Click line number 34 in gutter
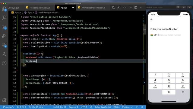Image resolution: width=193 pixels, height=109 pixels. click(x=15, y=54)
